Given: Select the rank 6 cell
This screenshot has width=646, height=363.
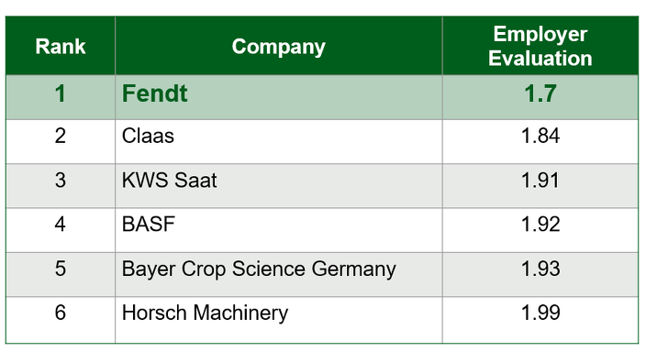Looking at the screenshot, I should click(61, 320).
